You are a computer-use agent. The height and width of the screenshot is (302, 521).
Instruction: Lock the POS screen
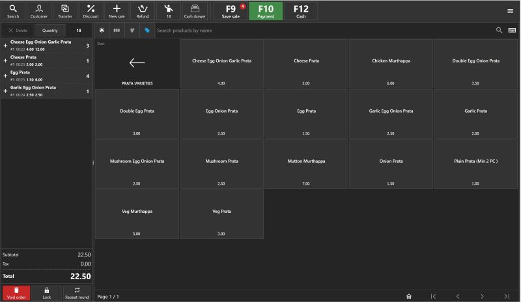(47, 293)
